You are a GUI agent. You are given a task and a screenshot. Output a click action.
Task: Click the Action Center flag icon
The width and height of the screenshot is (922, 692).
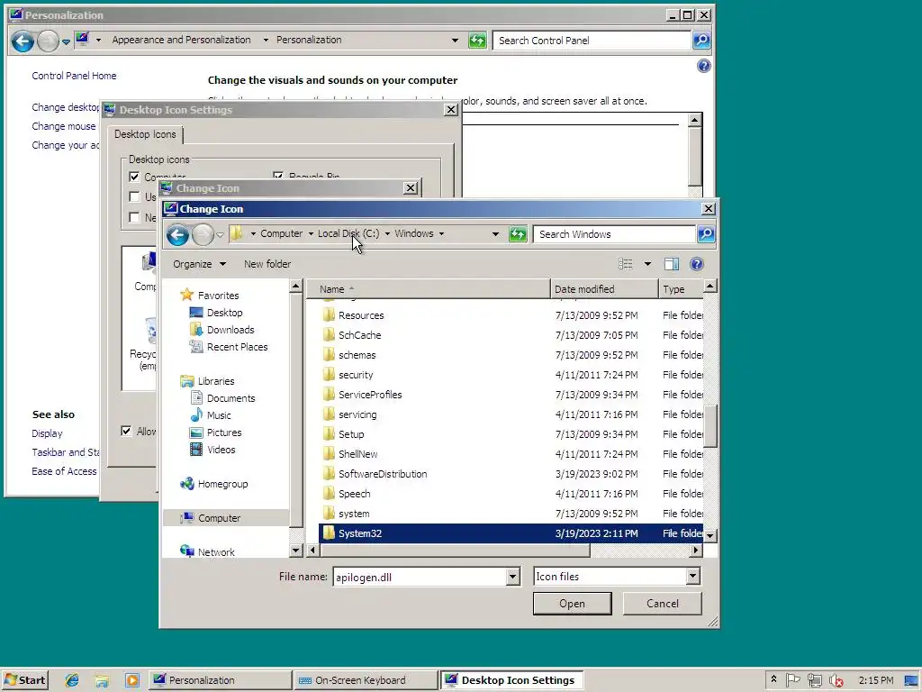click(x=793, y=680)
